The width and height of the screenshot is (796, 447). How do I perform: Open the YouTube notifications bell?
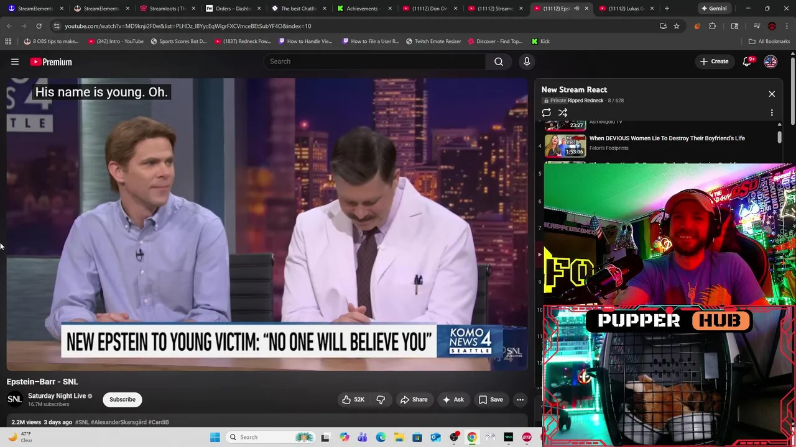pyautogui.click(x=747, y=61)
